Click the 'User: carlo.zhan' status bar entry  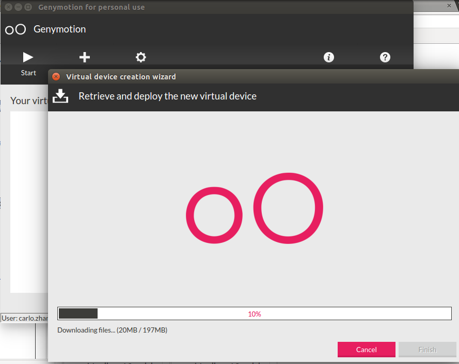point(25,318)
